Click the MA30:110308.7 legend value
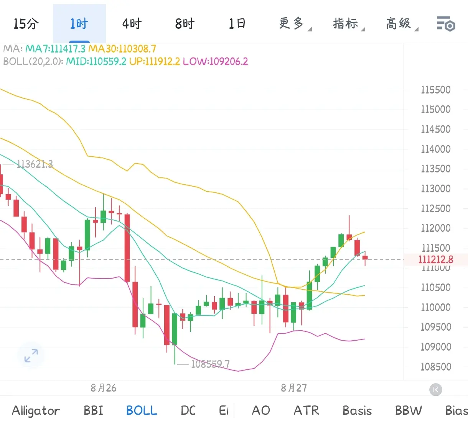This screenshot has width=468, height=428. [x=122, y=49]
